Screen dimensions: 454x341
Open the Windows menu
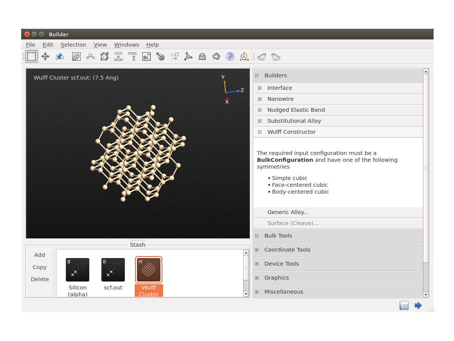126,45
